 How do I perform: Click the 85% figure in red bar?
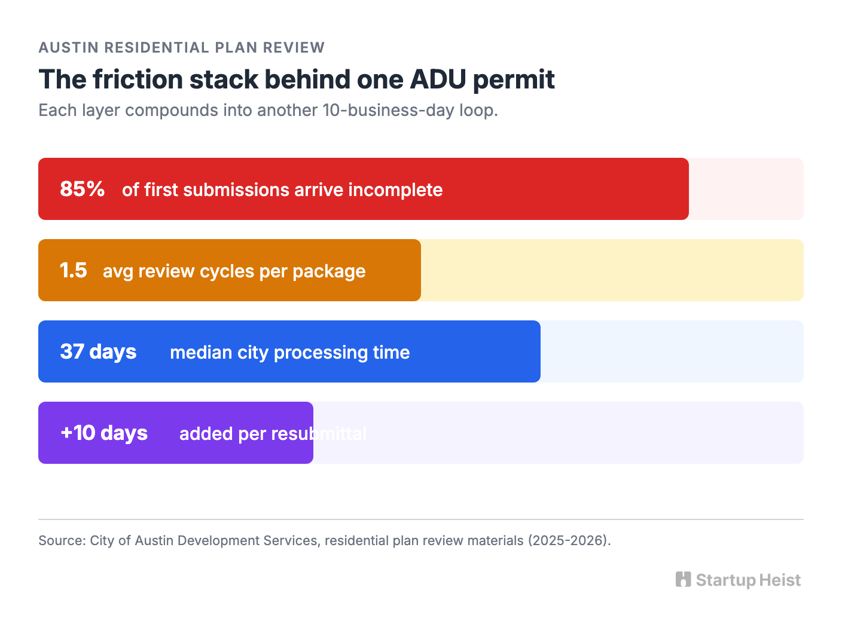pos(83,189)
